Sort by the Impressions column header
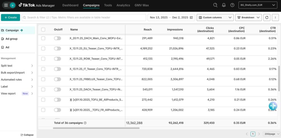The image size is (281, 138). point(175,30)
